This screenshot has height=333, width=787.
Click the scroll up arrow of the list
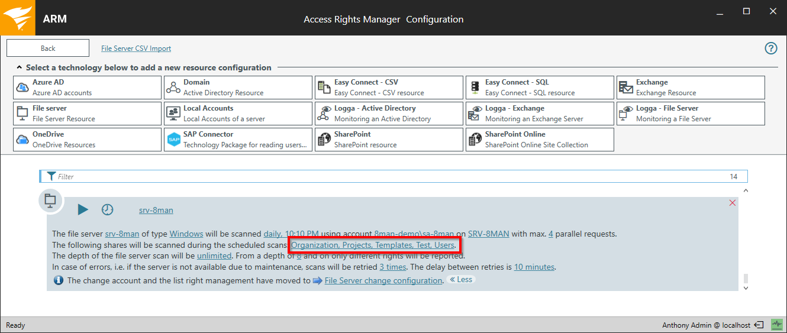pyautogui.click(x=745, y=190)
